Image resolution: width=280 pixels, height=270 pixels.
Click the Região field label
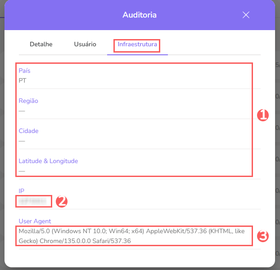pos(28,101)
